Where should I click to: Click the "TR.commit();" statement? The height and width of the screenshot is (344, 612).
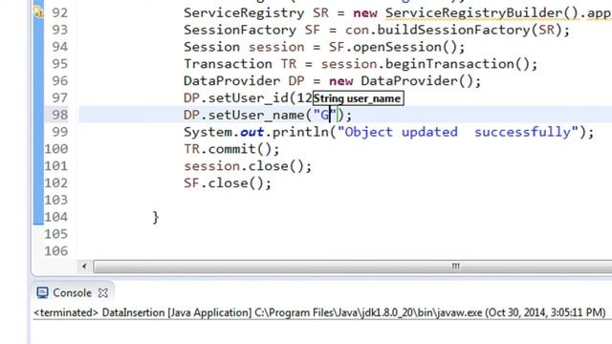[231, 149]
